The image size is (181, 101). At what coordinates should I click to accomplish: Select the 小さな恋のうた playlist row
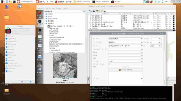click(x=132, y=16)
